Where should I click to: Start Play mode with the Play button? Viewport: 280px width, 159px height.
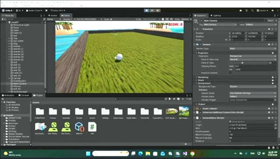146,11
